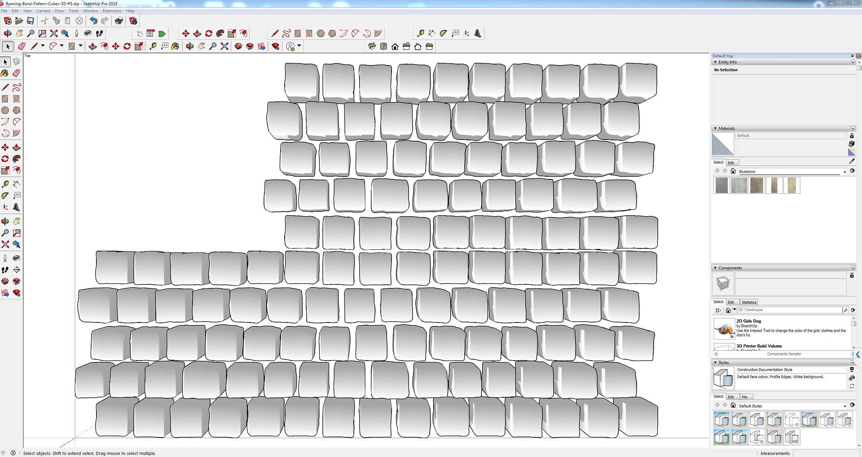Open the Default Styles collection dropdown
The width and height of the screenshot is (862, 457).
[844, 406]
